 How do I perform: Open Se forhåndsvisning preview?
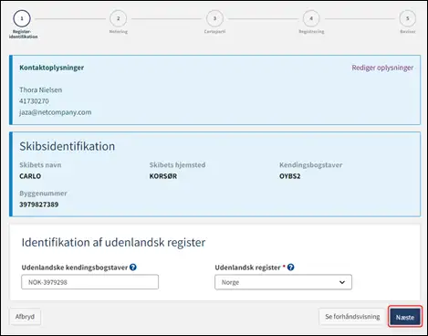tap(352, 317)
